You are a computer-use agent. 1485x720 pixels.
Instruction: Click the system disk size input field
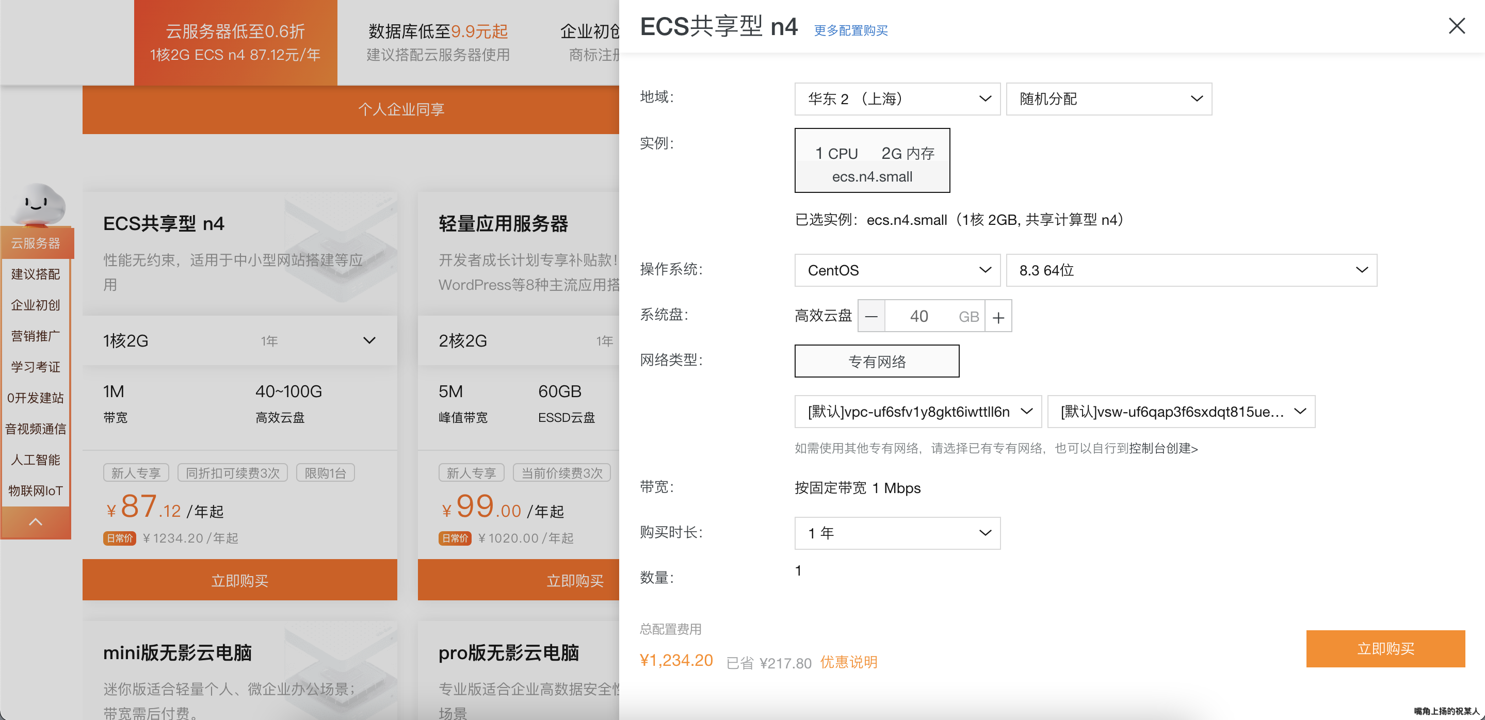pyautogui.click(x=934, y=316)
